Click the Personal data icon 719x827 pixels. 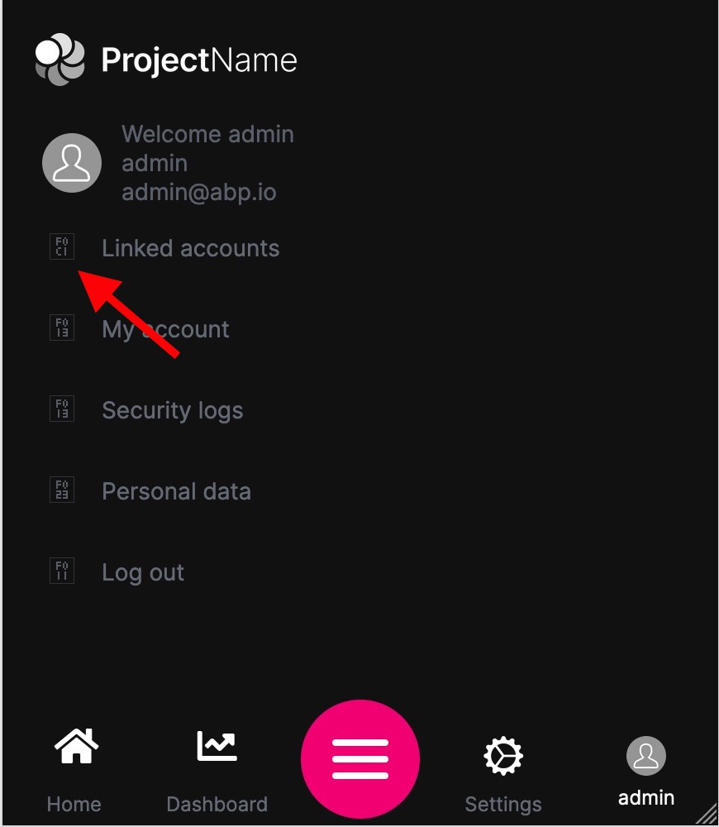tap(62, 490)
